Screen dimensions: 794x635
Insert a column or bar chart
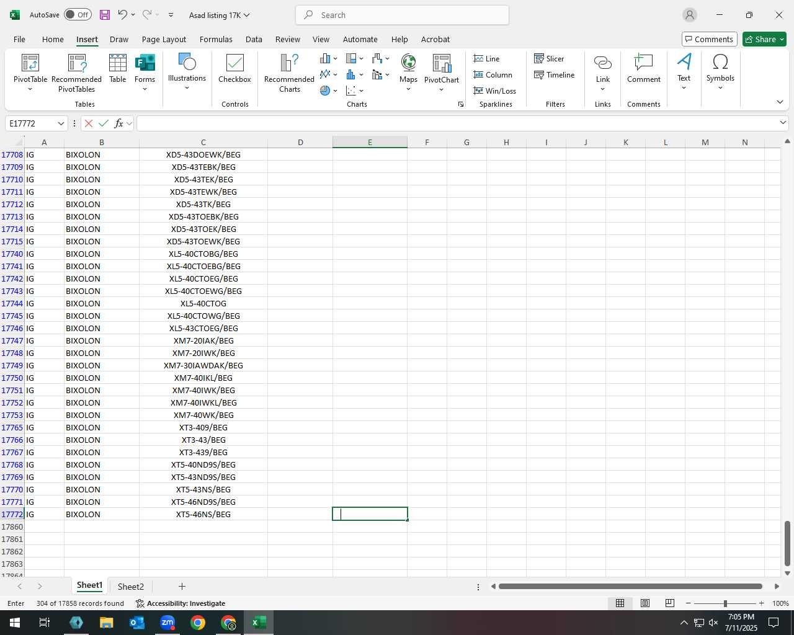point(328,58)
